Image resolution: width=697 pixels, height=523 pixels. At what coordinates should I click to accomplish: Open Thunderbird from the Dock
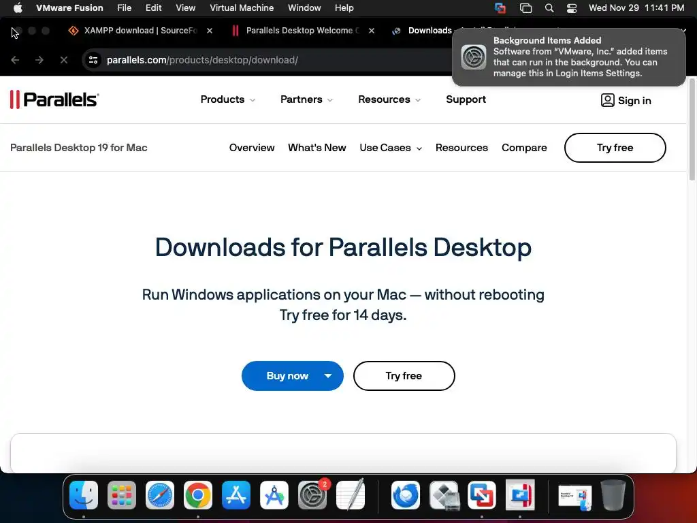click(406, 495)
